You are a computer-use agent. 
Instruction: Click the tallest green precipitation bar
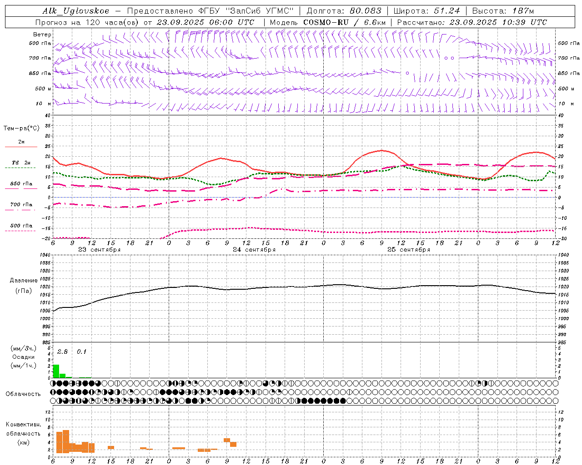56,371
